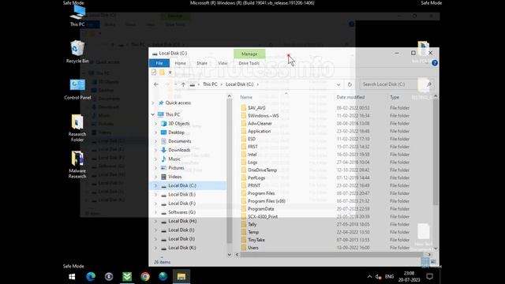505x284 pixels.
Task: Open the File tab in Explorer
Action: pyautogui.click(x=159, y=63)
